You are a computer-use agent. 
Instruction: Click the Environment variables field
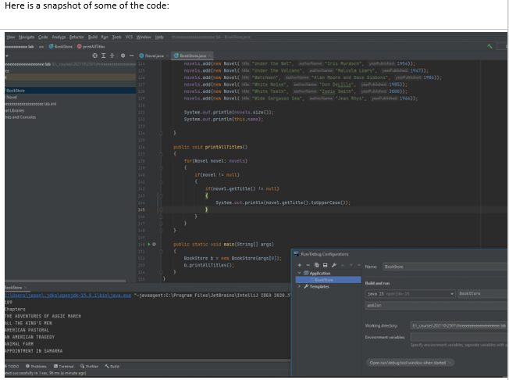coord(459,337)
